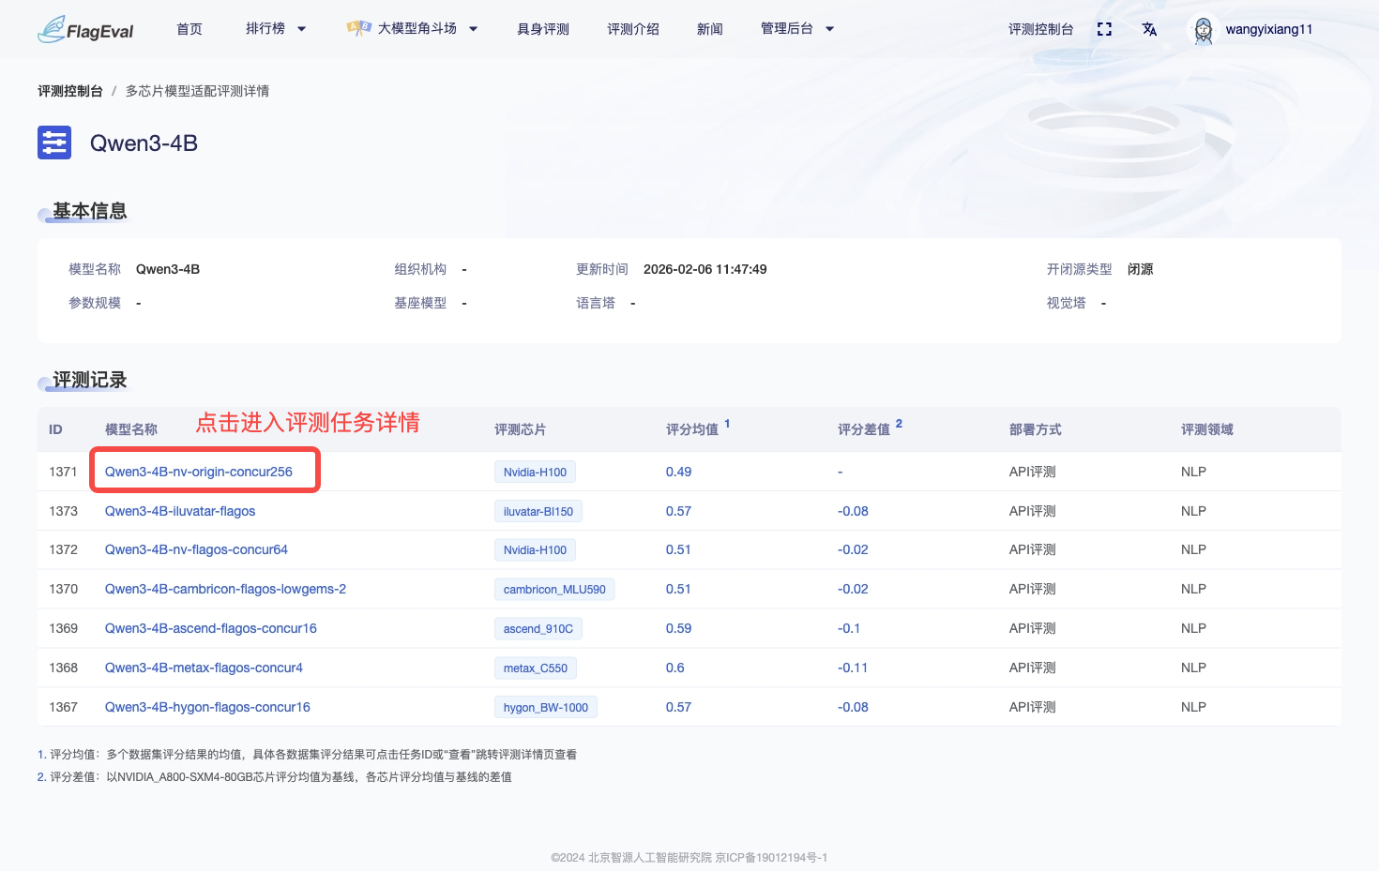Viewport: 1379px width, 871px height.
Task: Open the fullscreen toggle icon
Action: (1104, 28)
